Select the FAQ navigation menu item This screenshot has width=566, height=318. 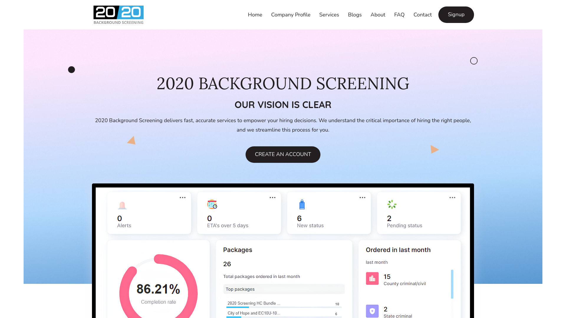pos(399,15)
